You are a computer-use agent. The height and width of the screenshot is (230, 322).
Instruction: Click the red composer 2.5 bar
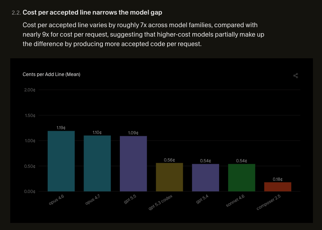pyautogui.click(x=277, y=187)
